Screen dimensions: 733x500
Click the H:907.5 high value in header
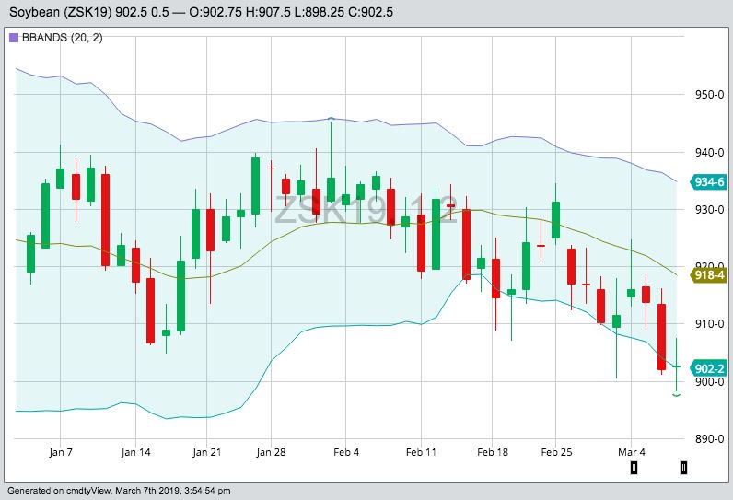point(268,12)
